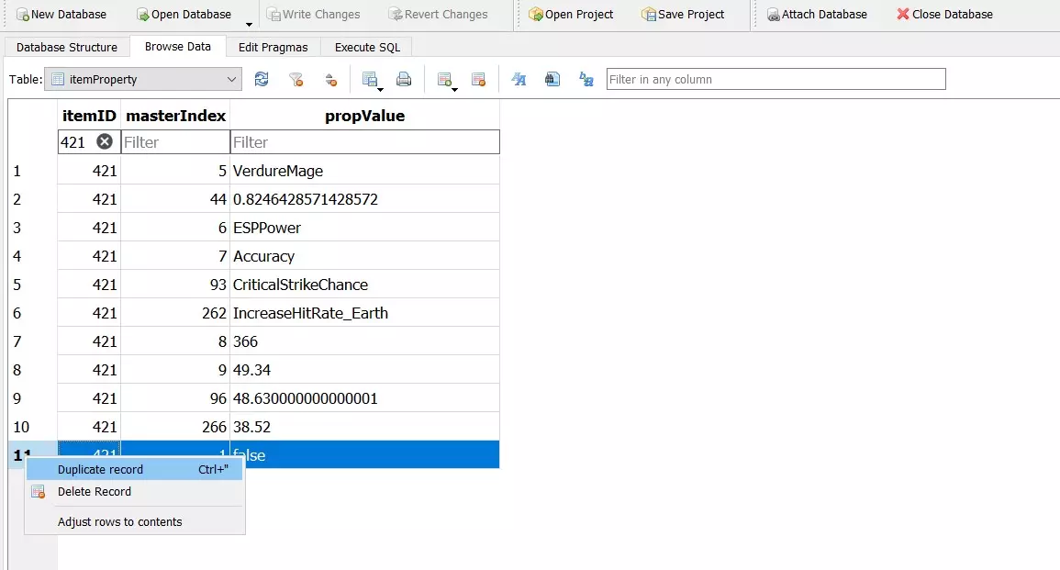Click the clear all filters funnel icon

(x=296, y=79)
